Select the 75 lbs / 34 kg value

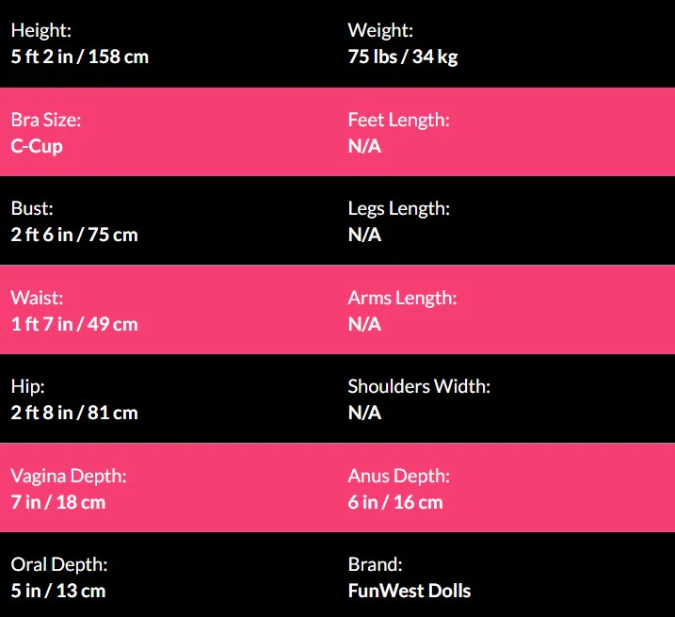pos(403,57)
